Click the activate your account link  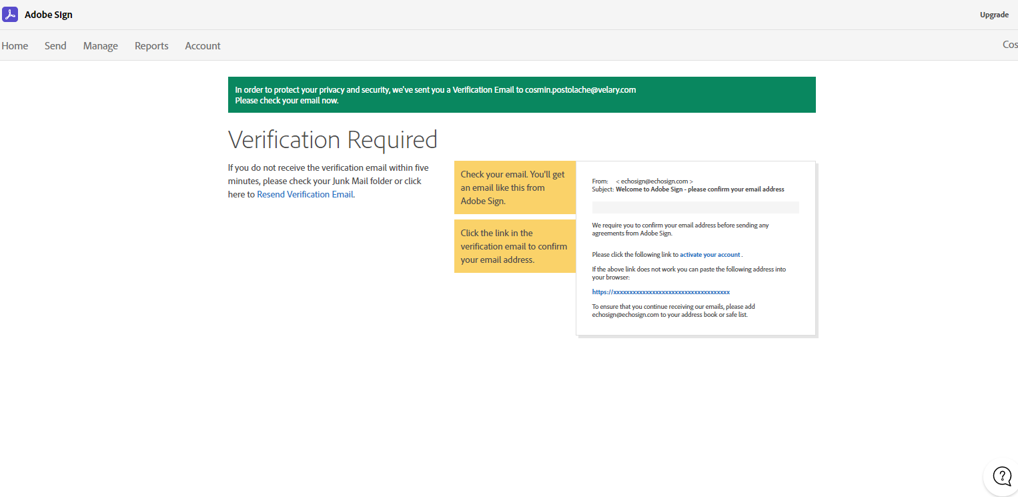[x=709, y=254]
